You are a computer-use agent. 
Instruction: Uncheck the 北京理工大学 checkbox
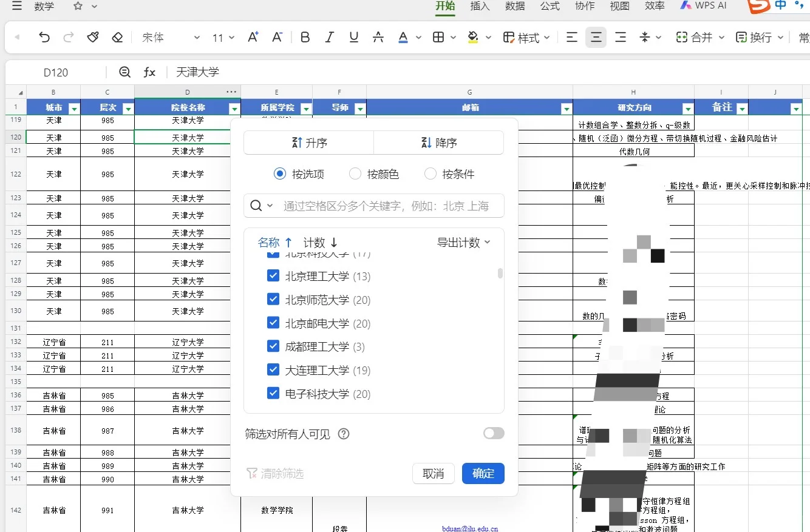(x=273, y=276)
